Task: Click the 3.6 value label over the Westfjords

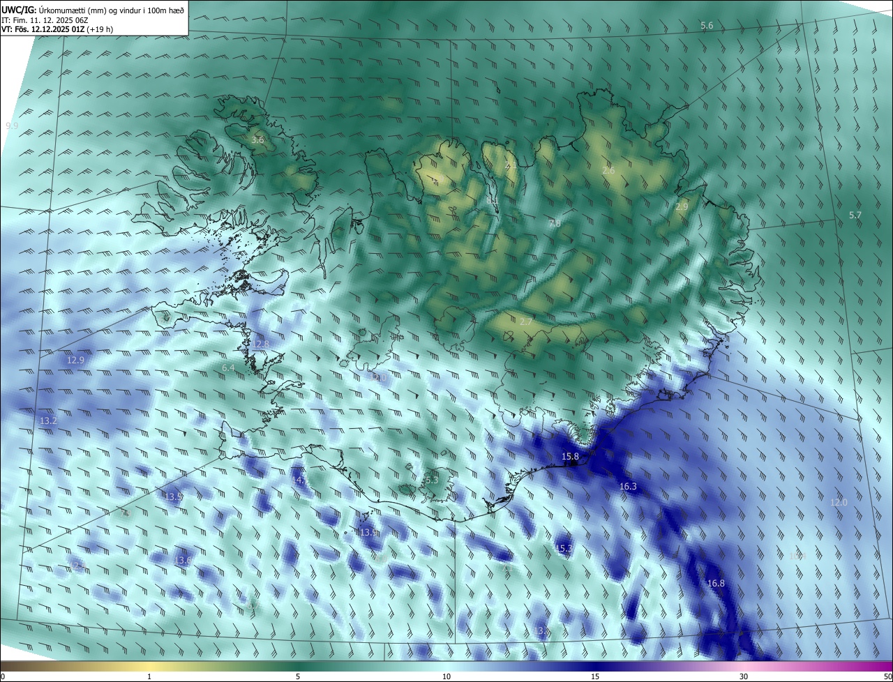Action: tap(257, 140)
